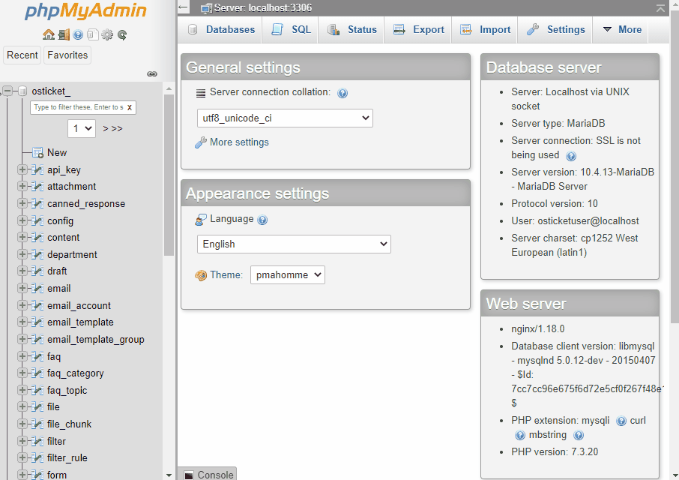
Task: Click the New table link
Action: click(x=57, y=152)
